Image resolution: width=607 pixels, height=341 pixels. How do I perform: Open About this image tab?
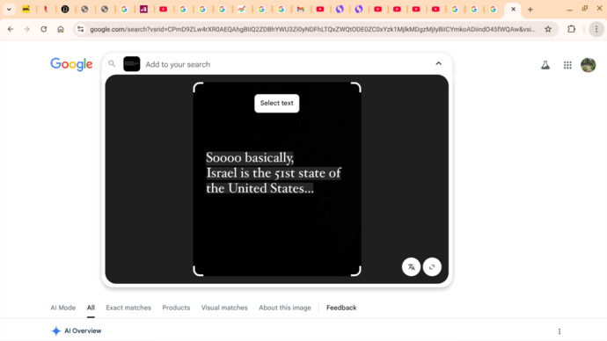pyautogui.click(x=285, y=308)
